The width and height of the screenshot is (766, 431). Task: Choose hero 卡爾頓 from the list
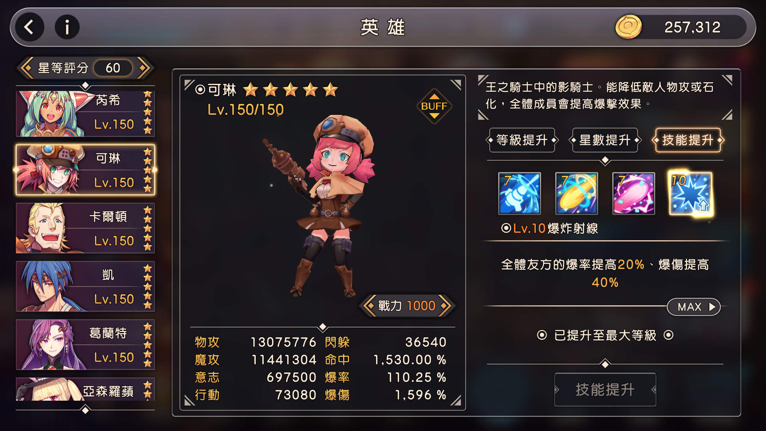(85, 228)
